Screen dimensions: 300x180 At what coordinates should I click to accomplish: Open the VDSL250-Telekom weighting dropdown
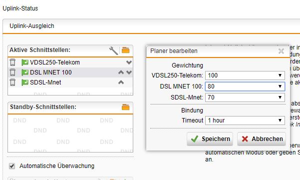tap(245, 75)
